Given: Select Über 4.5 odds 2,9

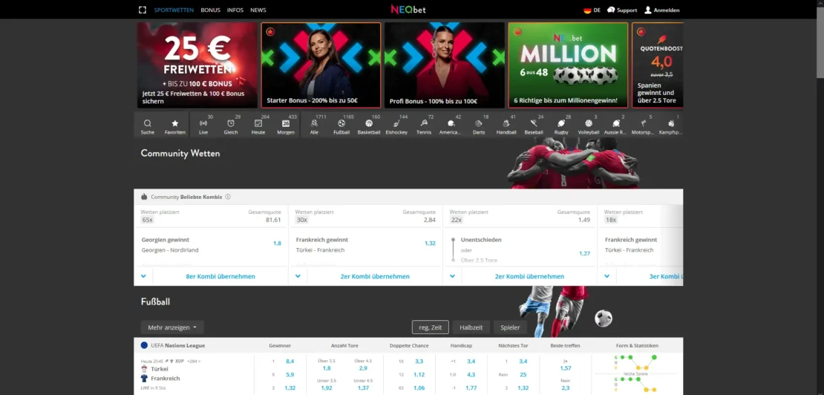Looking at the screenshot, I should click(363, 369).
